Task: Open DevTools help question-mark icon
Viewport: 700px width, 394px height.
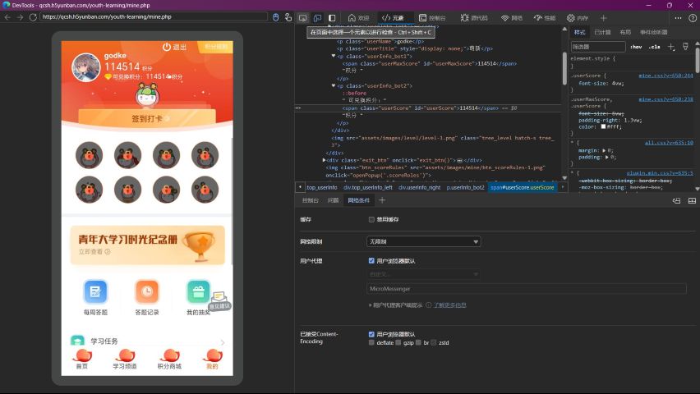Action: tap(693, 18)
